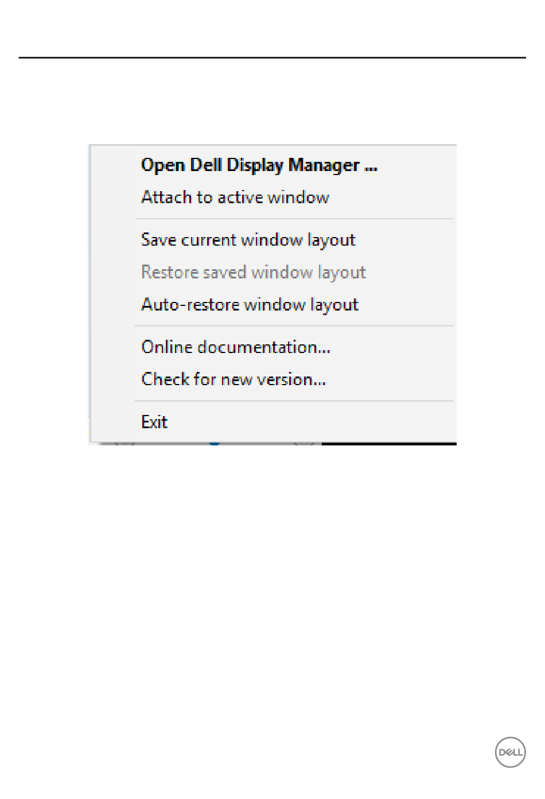The height and width of the screenshot is (799, 545).
Task: Click the bold Open Dell Display Manager entry
Action: [x=259, y=165]
